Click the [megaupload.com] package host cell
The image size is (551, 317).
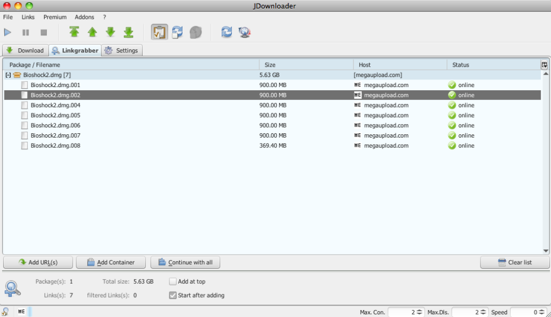tap(378, 75)
